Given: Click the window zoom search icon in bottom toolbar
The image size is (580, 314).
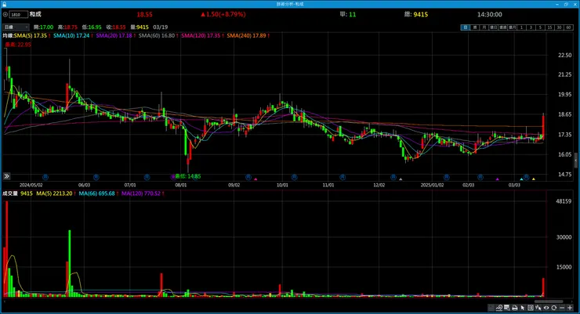Looking at the screenshot, I should tap(507, 308).
